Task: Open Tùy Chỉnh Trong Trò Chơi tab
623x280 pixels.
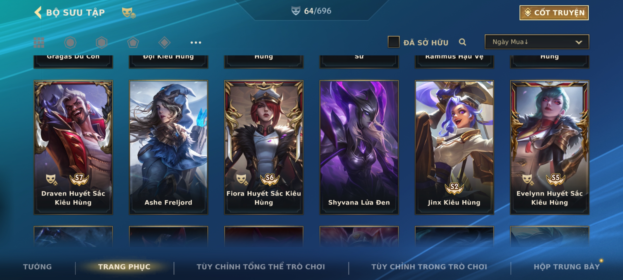Action: [x=429, y=267]
